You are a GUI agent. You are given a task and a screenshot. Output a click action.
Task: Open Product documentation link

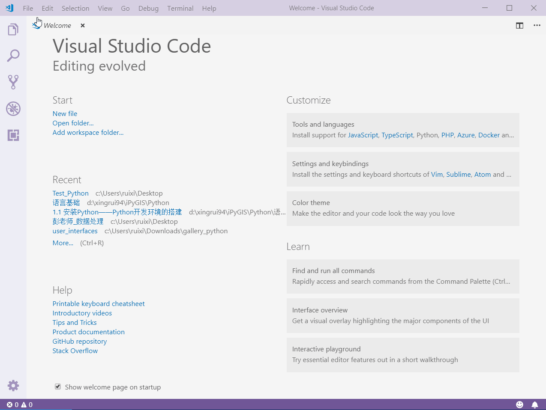coord(89,332)
